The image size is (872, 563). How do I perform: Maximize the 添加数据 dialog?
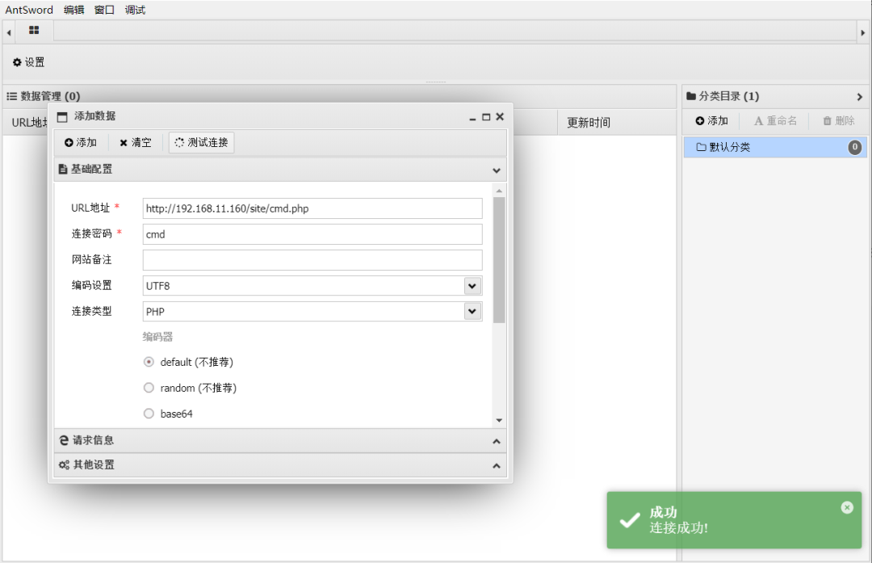[486, 117]
